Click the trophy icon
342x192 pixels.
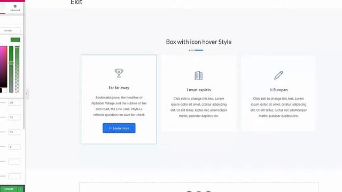tap(119, 73)
